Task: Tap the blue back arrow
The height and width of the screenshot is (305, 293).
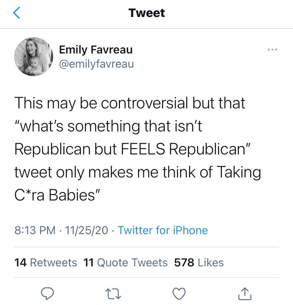Action: (17, 13)
